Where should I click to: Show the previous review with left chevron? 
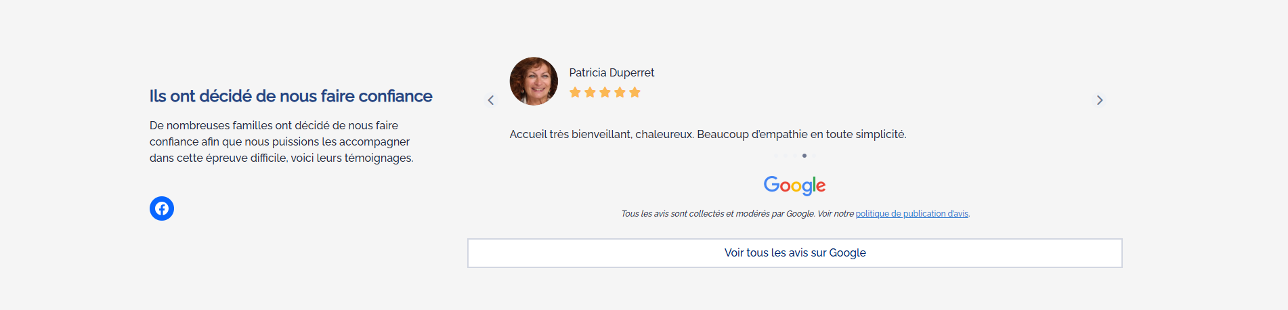[x=491, y=100]
